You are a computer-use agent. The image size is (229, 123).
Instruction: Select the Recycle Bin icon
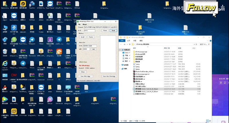point(5,53)
